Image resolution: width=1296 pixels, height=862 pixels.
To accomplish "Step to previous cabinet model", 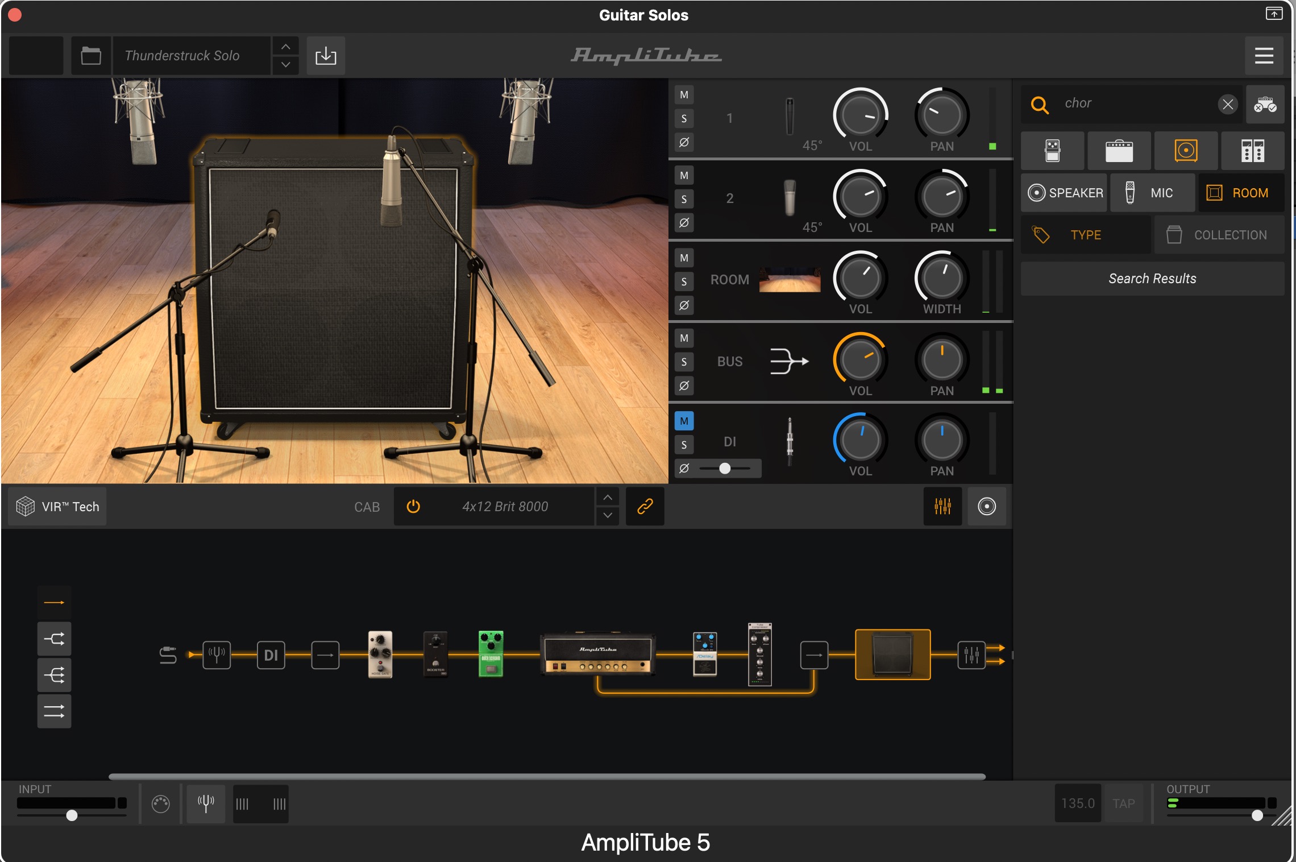I will 608,498.
